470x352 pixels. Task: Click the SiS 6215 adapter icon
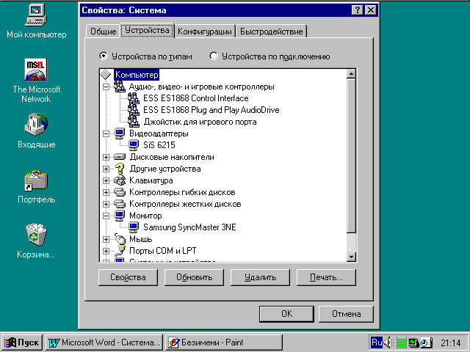tap(134, 145)
